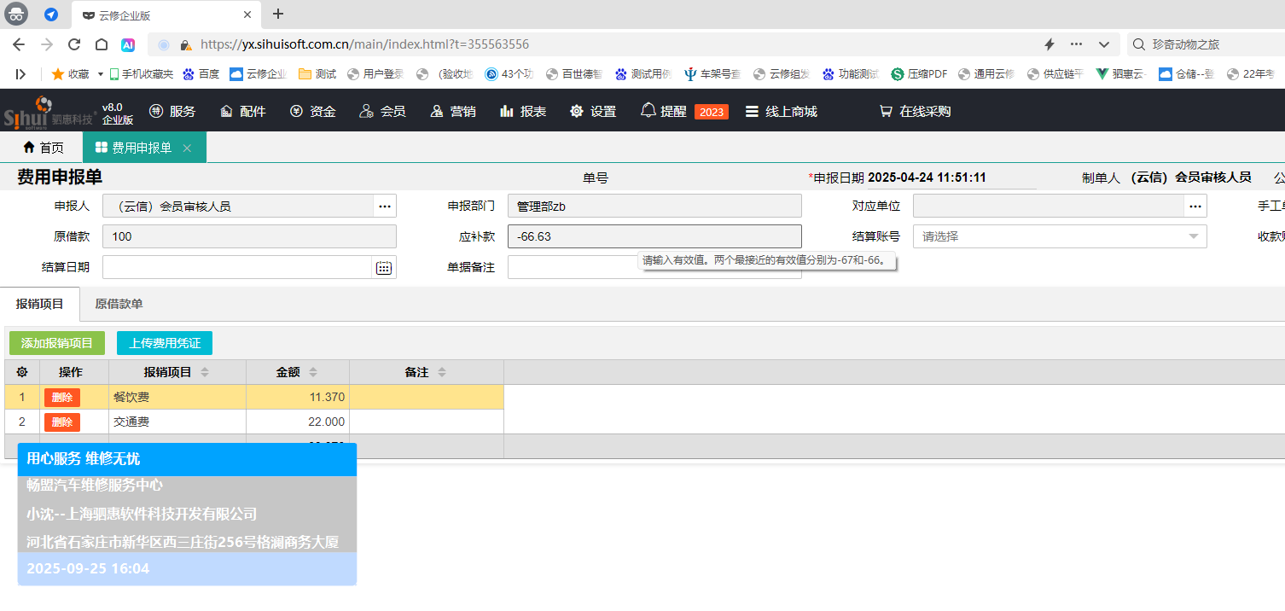
Task: Click the table settings gear icon
Action: point(22,372)
